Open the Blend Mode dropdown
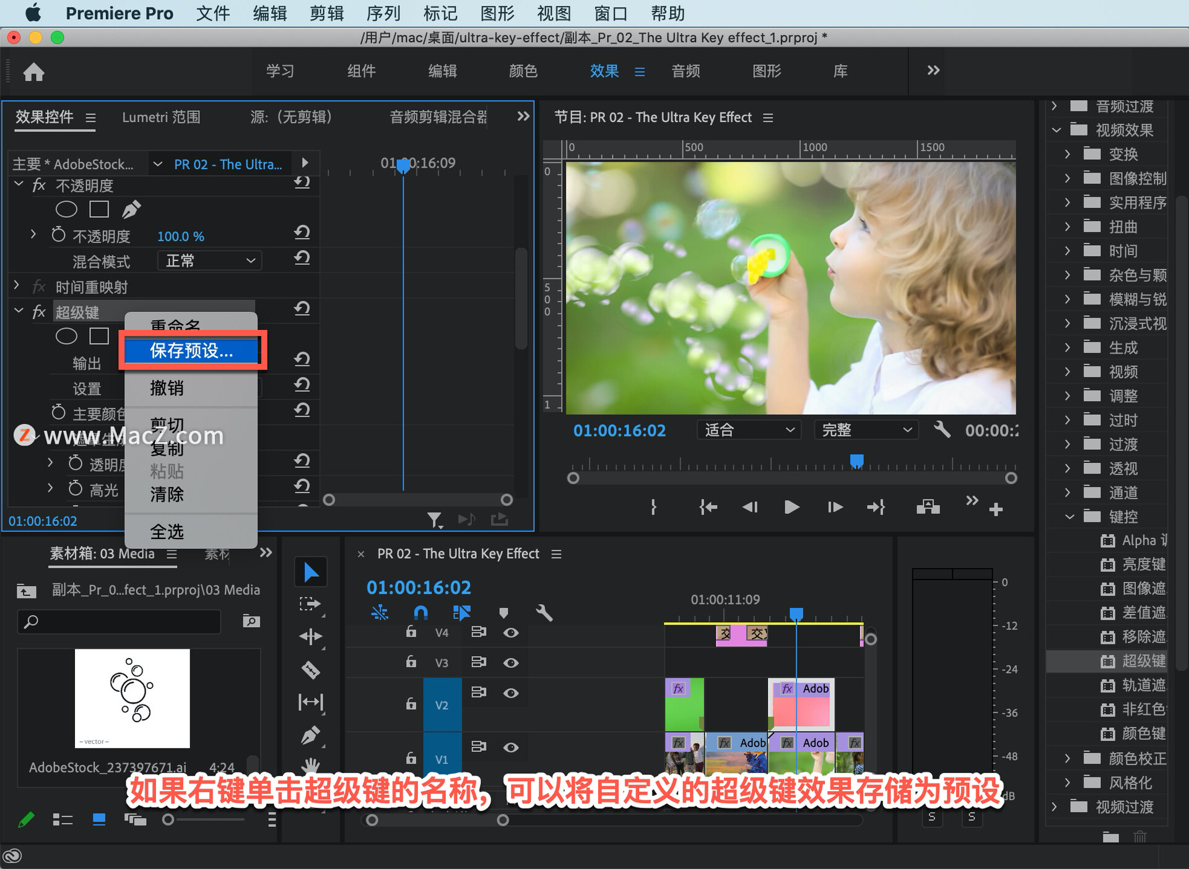1189x869 pixels. 209,261
